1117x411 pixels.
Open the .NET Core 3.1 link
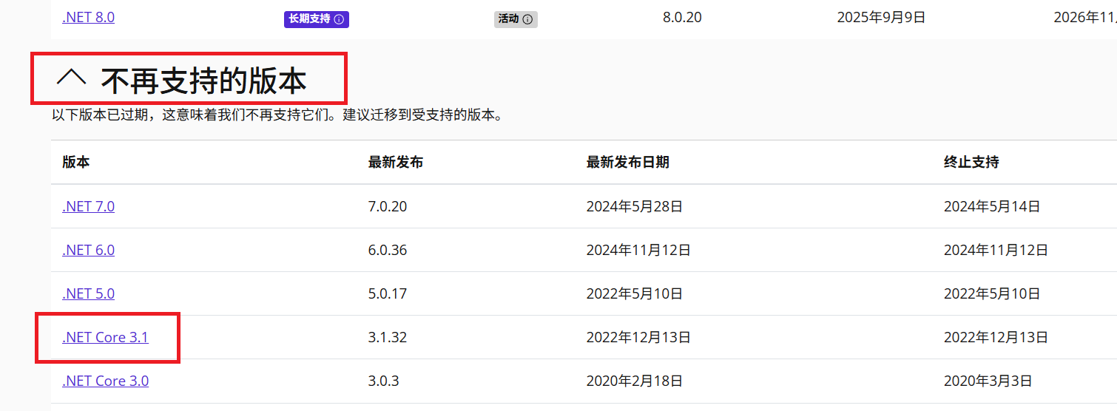click(105, 338)
